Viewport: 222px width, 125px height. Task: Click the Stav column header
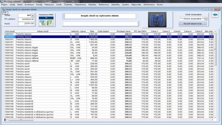pos(91,31)
